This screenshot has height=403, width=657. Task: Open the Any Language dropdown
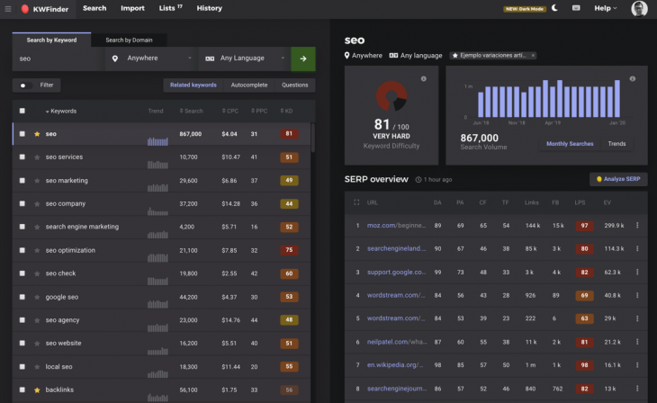[x=244, y=58]
